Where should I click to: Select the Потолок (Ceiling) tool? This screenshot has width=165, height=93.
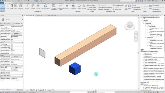point(38,6)
